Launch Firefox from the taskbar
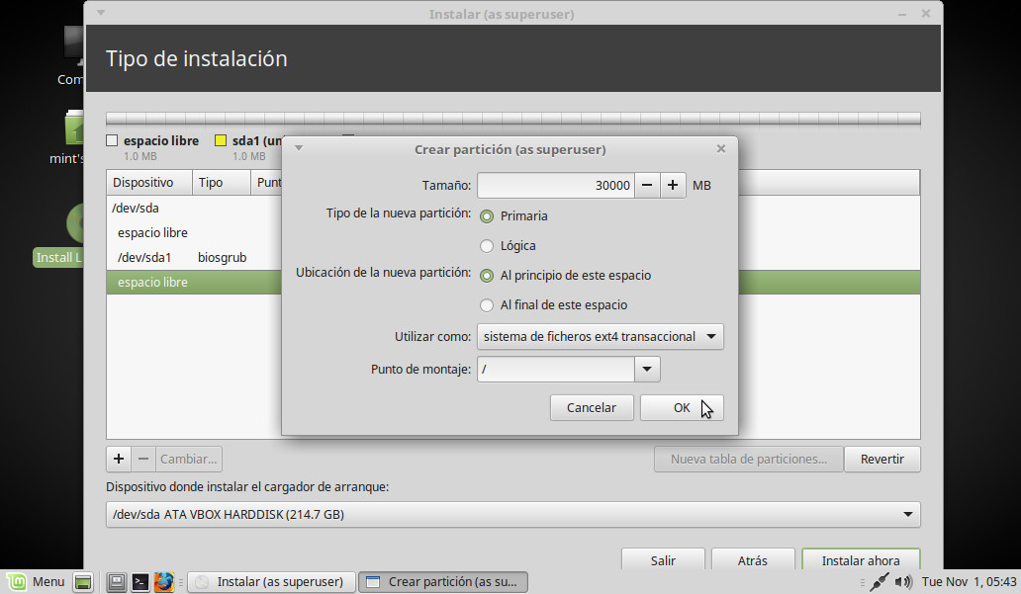The image size is (1021, 594). point(163,581)
